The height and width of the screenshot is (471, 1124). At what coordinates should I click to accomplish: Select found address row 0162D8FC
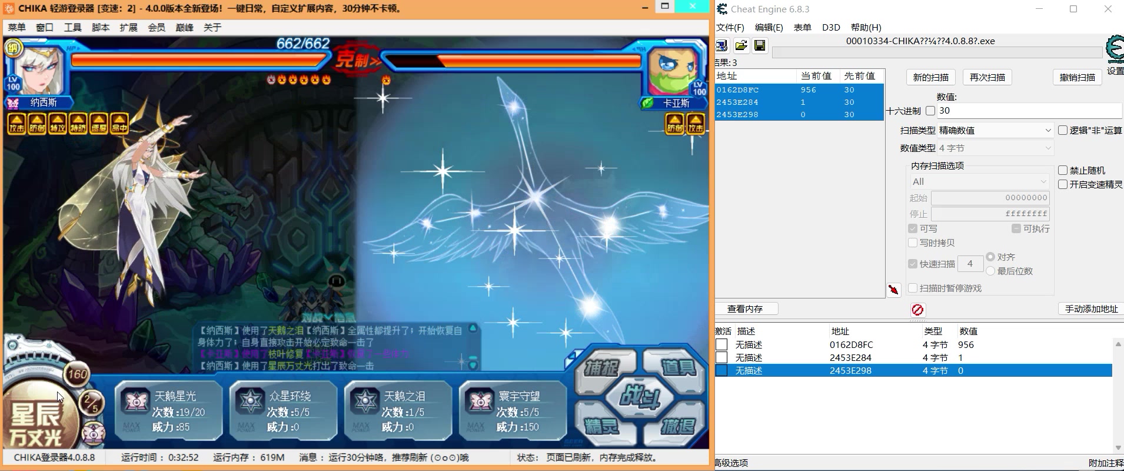point(799,90)
